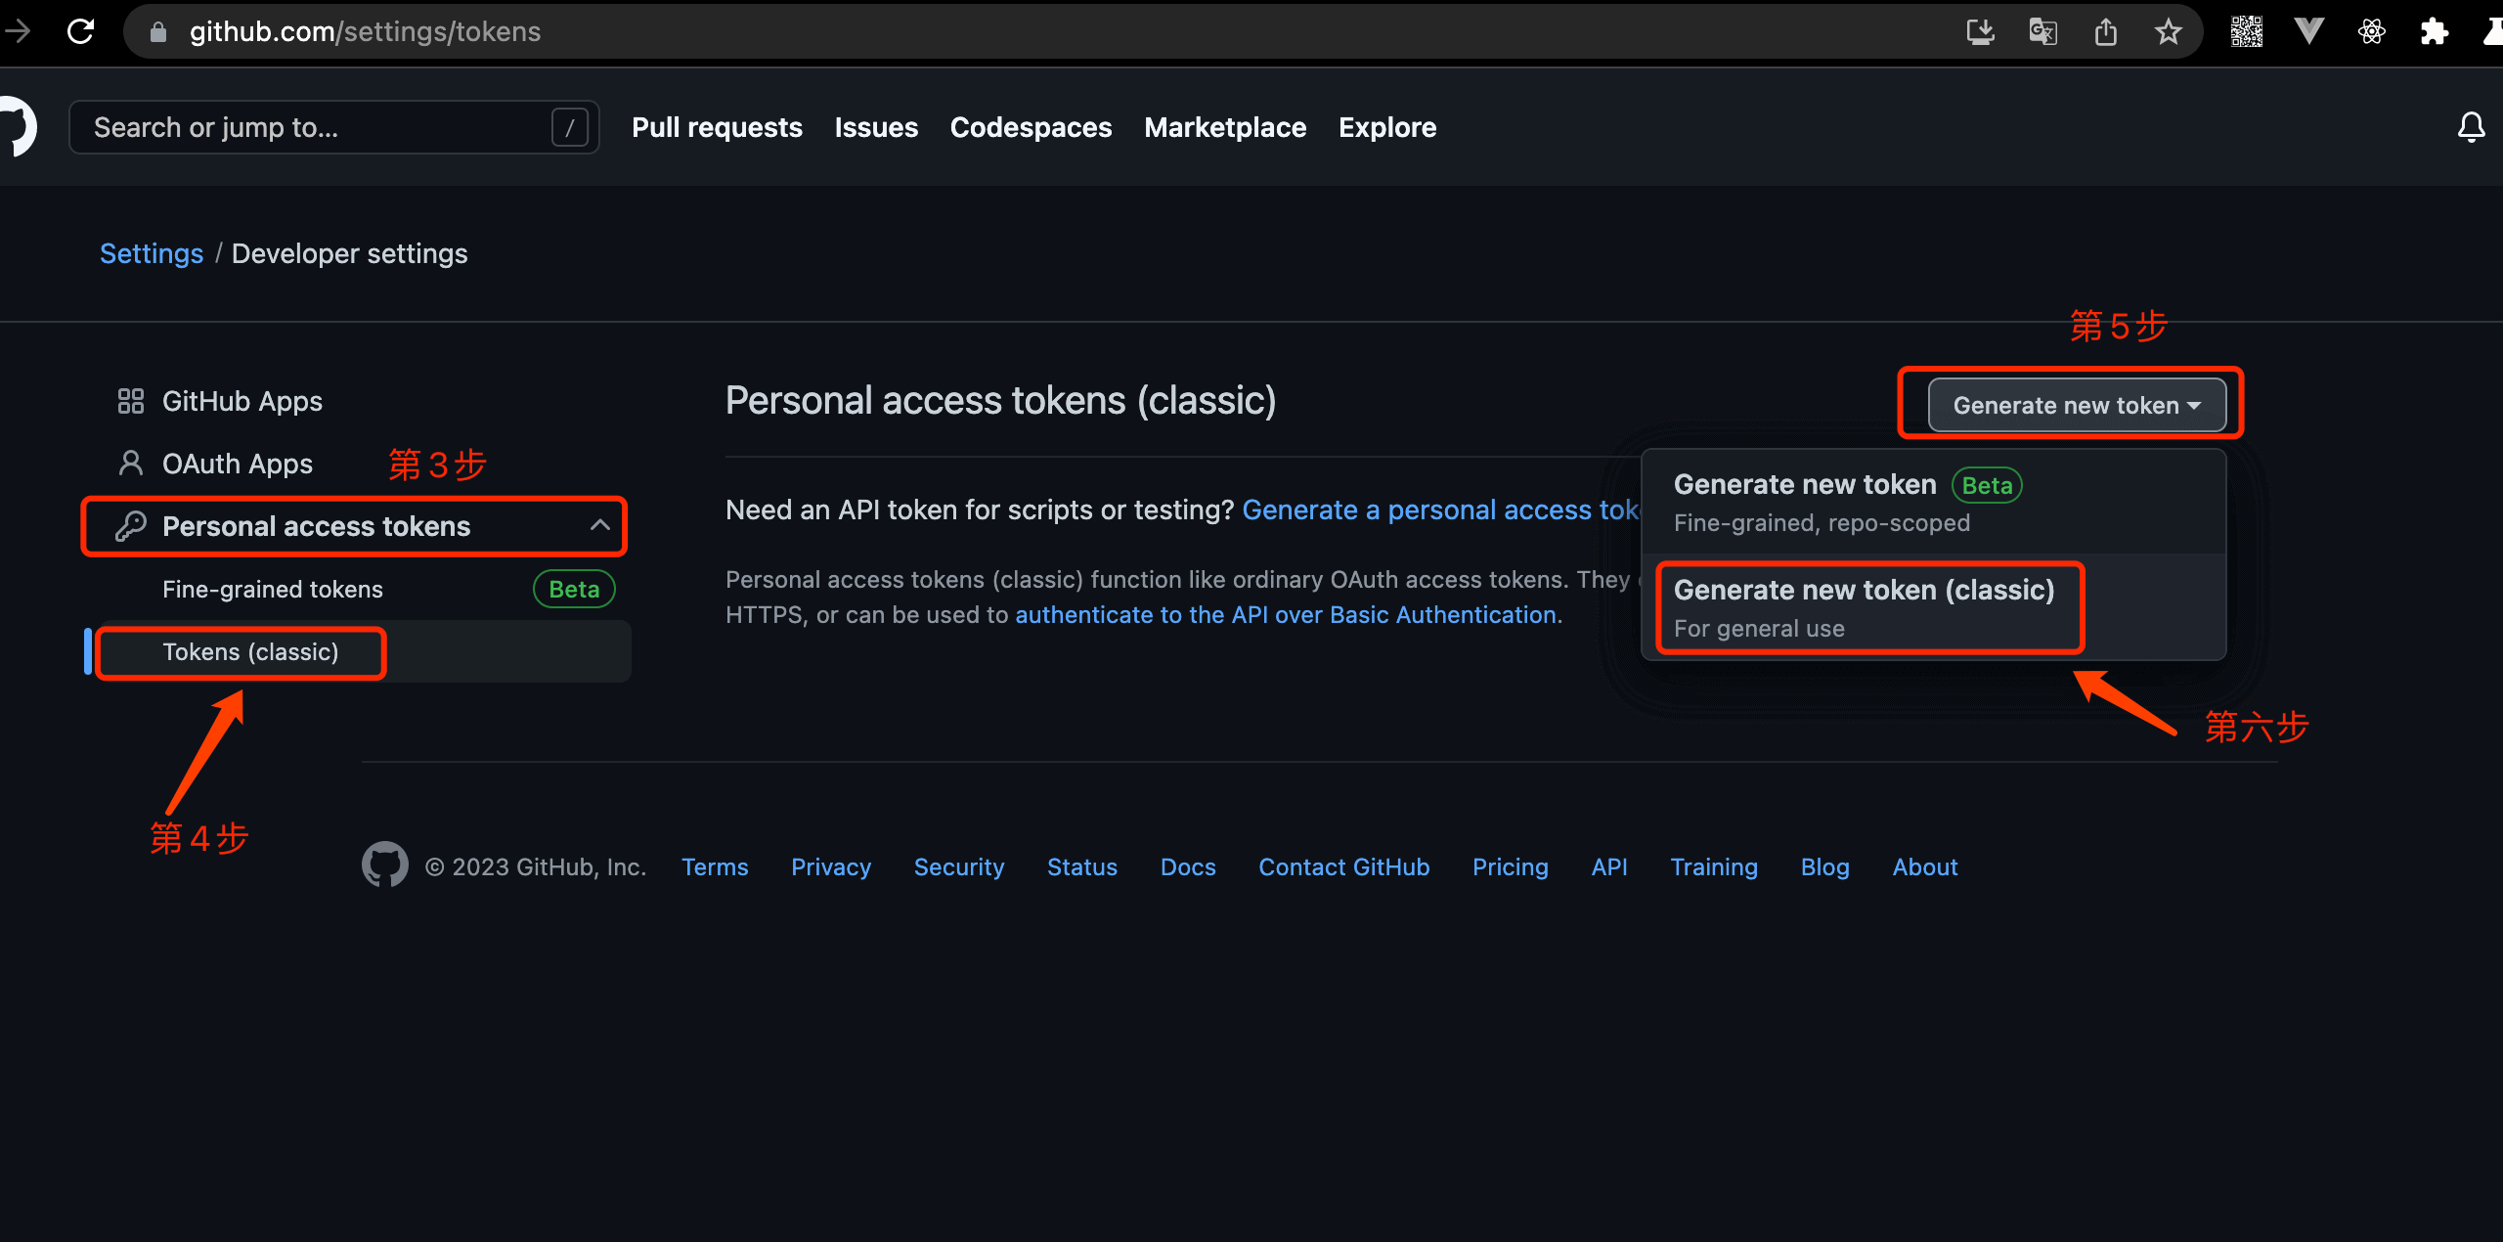The width and height of the screenshot is (2503, 1242).
Task: Open OAuth Apps in the sidebar
Action: point(238,464)
